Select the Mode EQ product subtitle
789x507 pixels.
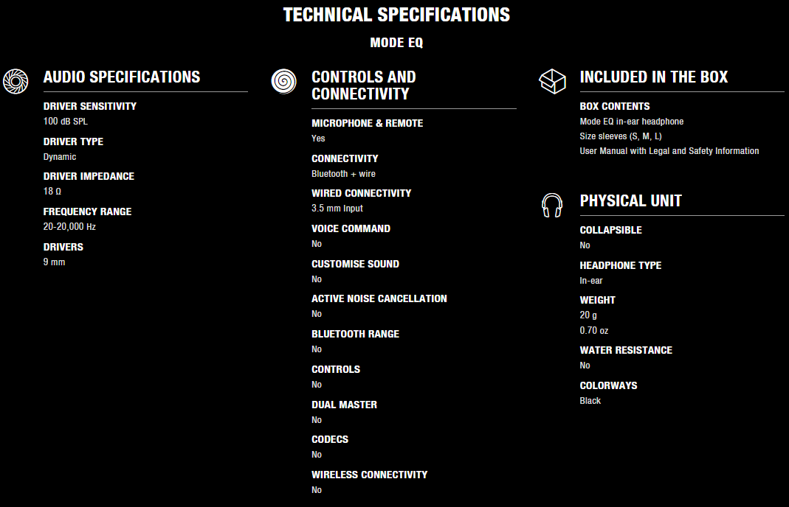(396, 43)
